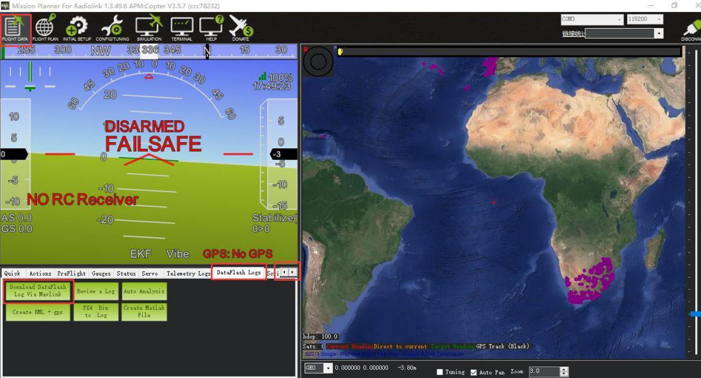Open the Terminal screen
Viewport: 701px width, 378px height.
click(182, 29)
